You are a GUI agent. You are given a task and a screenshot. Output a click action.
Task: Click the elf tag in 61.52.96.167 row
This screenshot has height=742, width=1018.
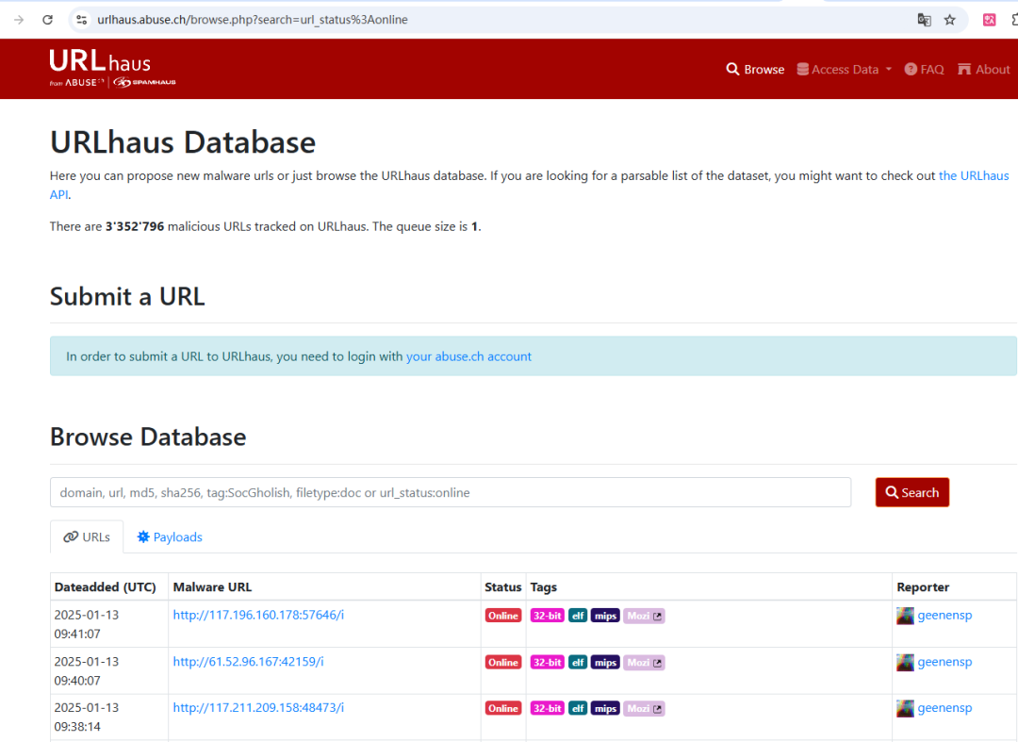click(x=578, y=662)
